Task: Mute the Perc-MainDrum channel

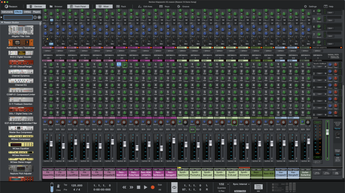Action: coord(119,130)
